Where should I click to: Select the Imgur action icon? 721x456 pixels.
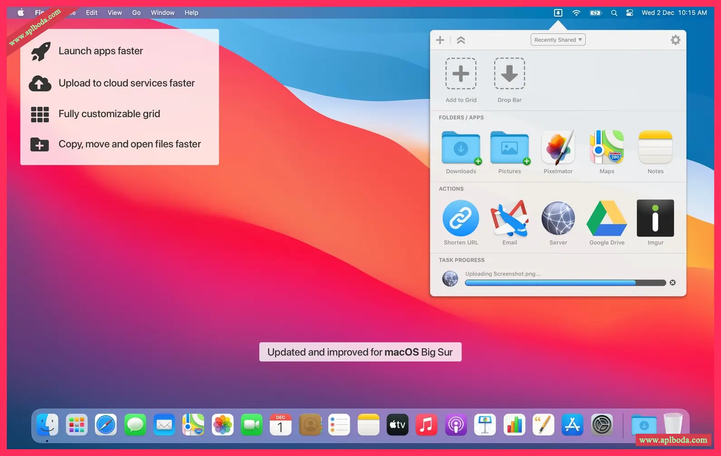tap(655, 218)
